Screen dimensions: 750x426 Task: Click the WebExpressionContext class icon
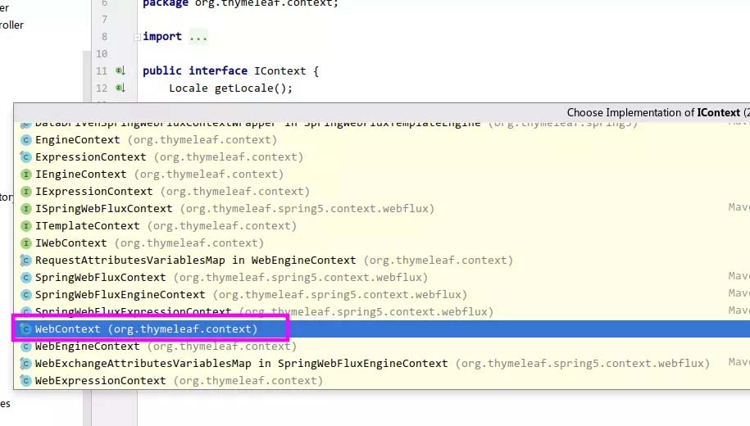coord(26,381)
